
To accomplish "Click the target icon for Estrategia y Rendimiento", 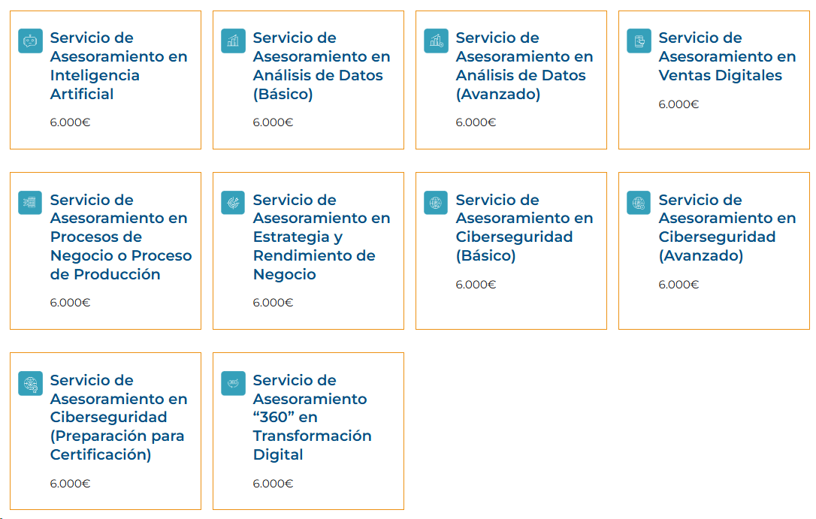I will click(x=233, y=202).
